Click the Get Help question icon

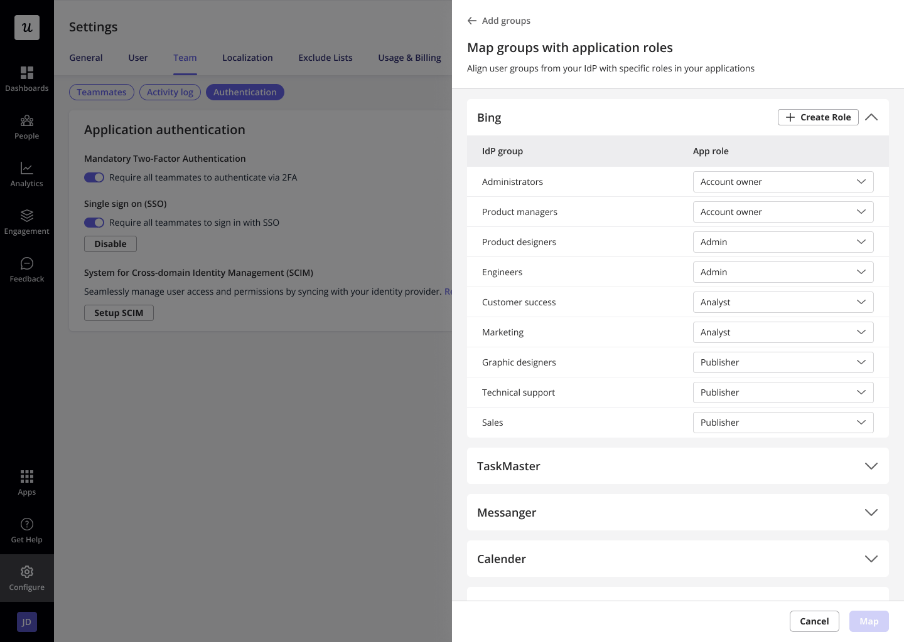tap(27, 524)
